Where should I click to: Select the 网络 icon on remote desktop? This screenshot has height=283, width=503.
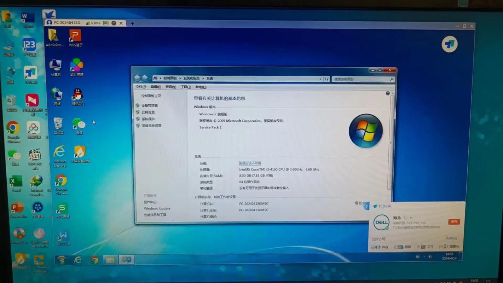[57, 97]
